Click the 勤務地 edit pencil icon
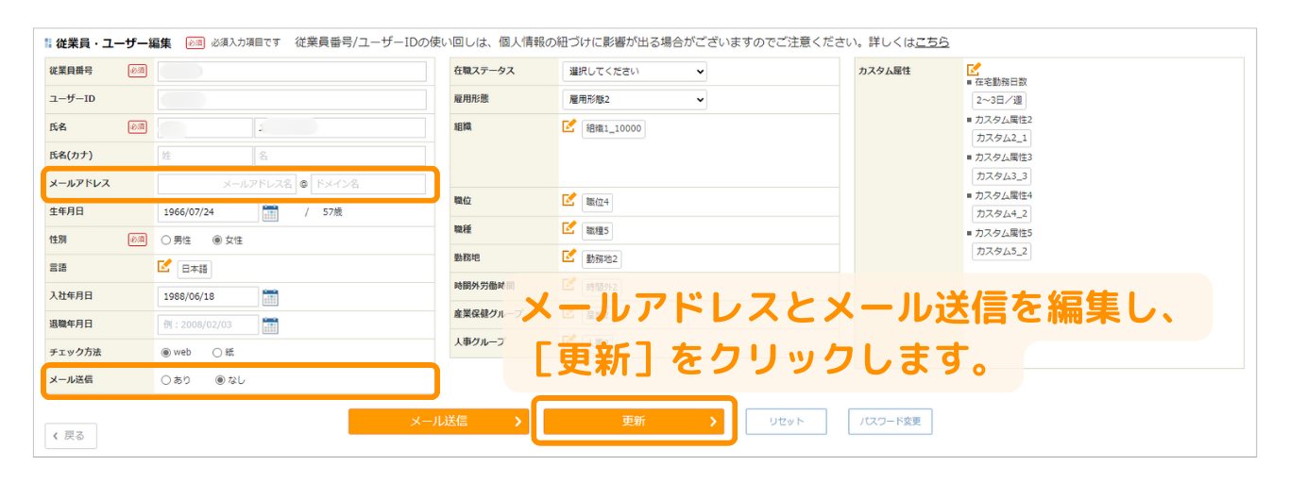This screenshot has width=1290, height=482. tap(569, 256)
